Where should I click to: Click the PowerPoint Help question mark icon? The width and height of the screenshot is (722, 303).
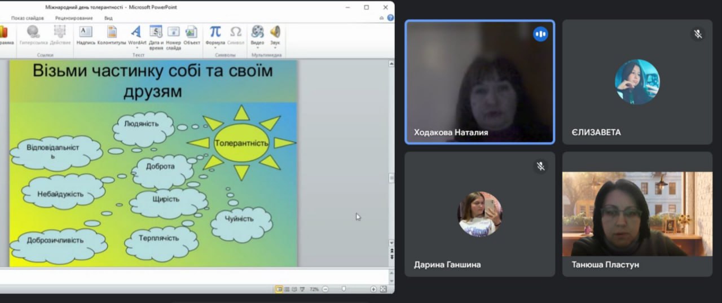coord(390,18)
